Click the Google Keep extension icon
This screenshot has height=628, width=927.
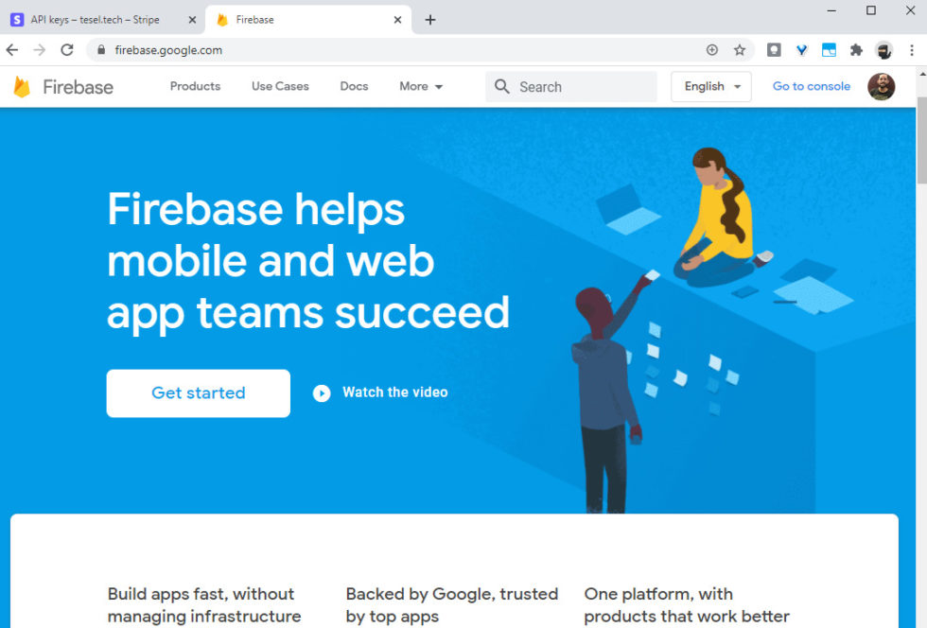775,49
